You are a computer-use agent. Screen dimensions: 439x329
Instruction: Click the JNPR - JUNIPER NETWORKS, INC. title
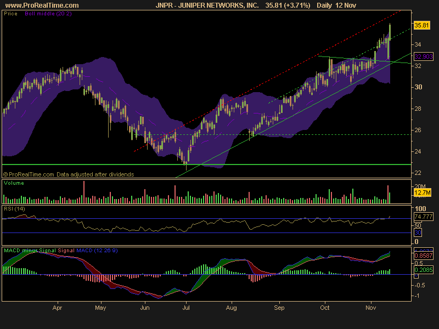click(207, 5)
